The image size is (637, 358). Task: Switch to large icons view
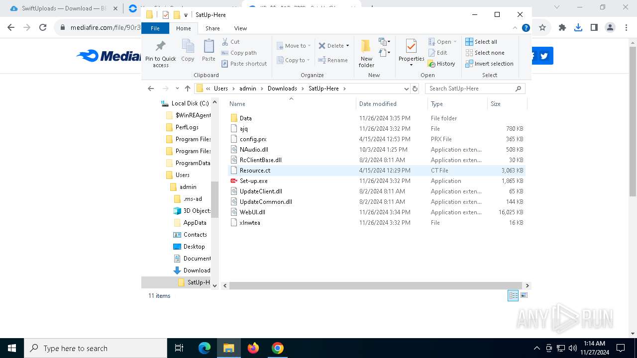tap(524, 296)
